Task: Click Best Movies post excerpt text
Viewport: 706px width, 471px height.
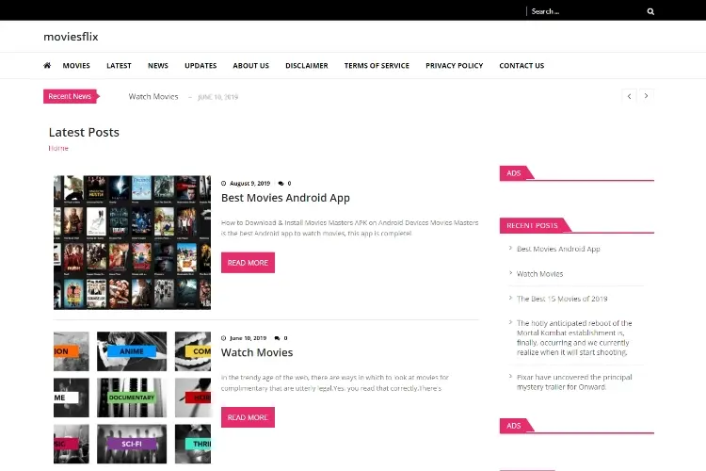Action: coord(350,228)
